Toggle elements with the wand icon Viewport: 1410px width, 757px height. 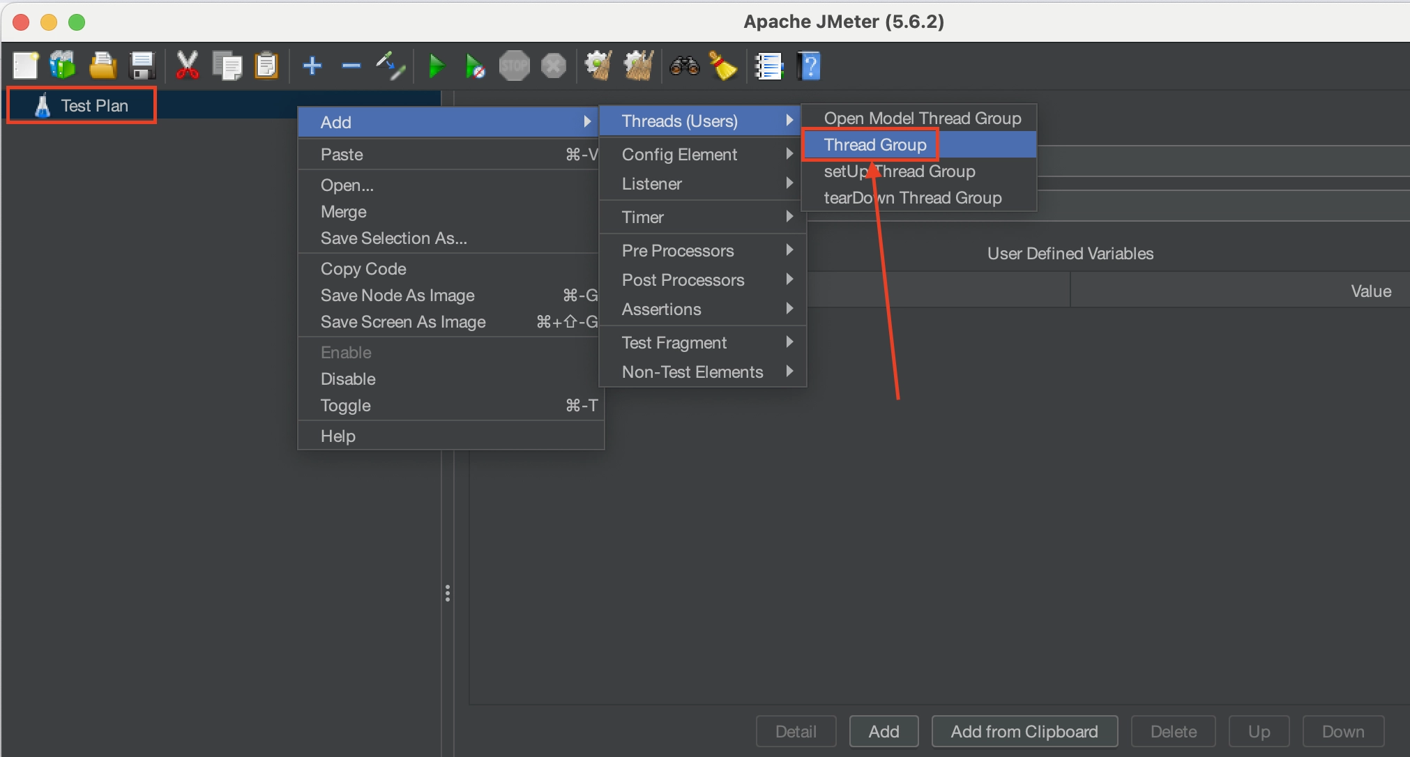pos(391,66)
